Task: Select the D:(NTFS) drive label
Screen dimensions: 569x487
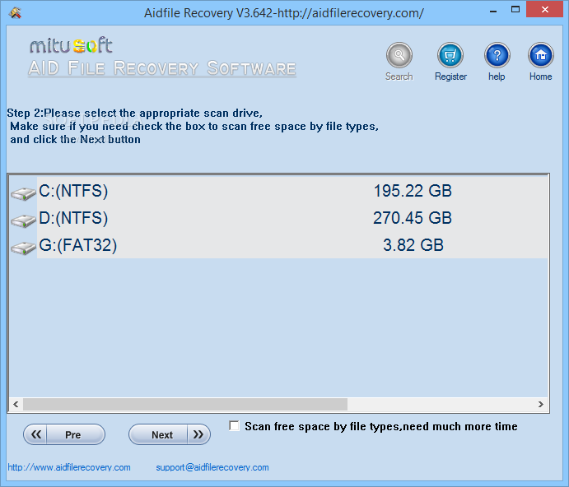Action: [73, 218]
